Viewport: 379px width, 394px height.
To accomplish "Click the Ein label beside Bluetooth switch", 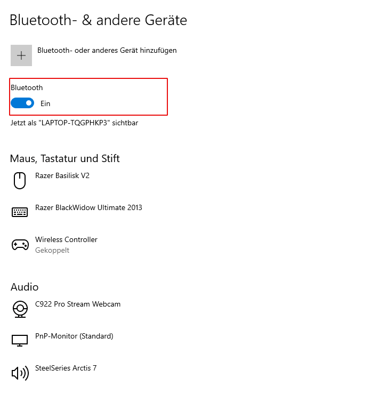I will 45,103.
